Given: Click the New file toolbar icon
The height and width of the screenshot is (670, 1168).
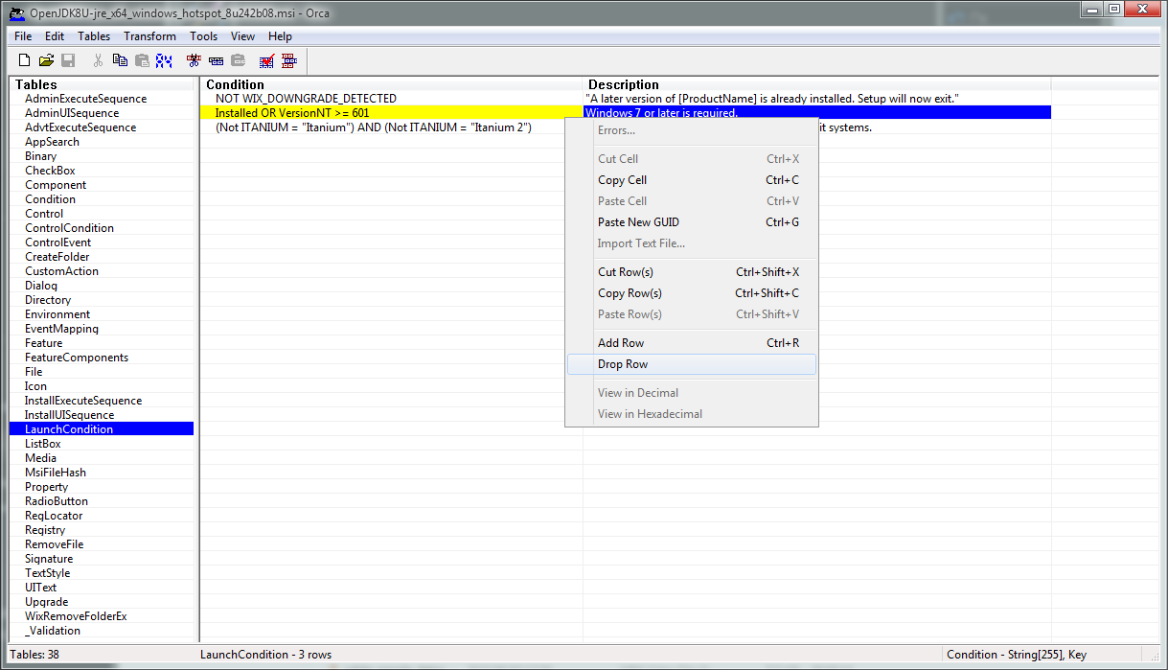Looking at the screenshot, I should (x=25, y=60).
